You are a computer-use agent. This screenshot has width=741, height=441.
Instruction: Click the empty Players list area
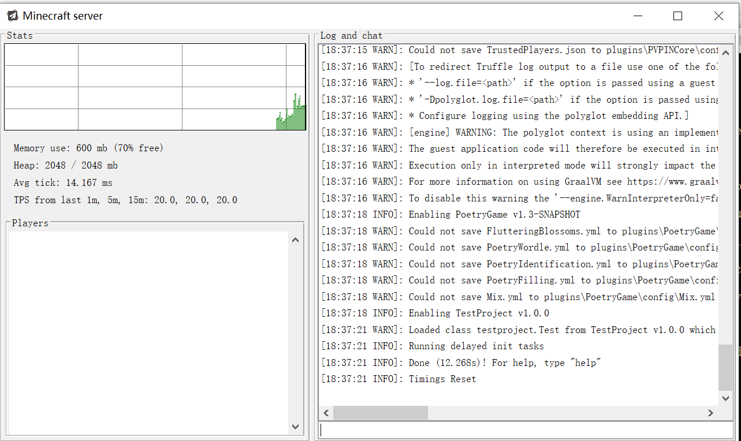pyautogui.click(x=148, y=333)
